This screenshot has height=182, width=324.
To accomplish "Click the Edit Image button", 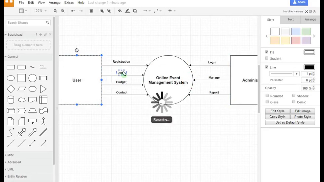I will tap(302, 111).
